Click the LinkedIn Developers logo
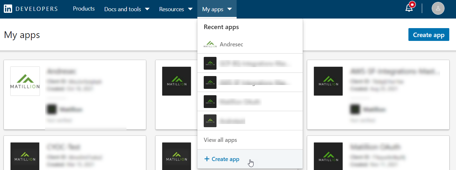 pos(31,9)
